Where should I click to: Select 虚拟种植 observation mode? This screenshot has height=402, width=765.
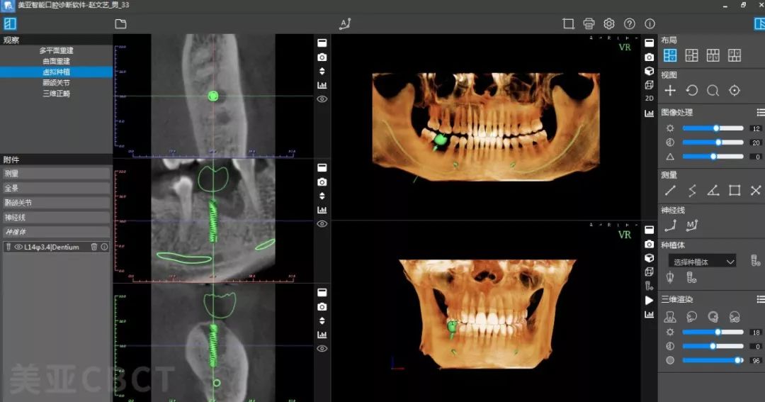tap(56, 72)
